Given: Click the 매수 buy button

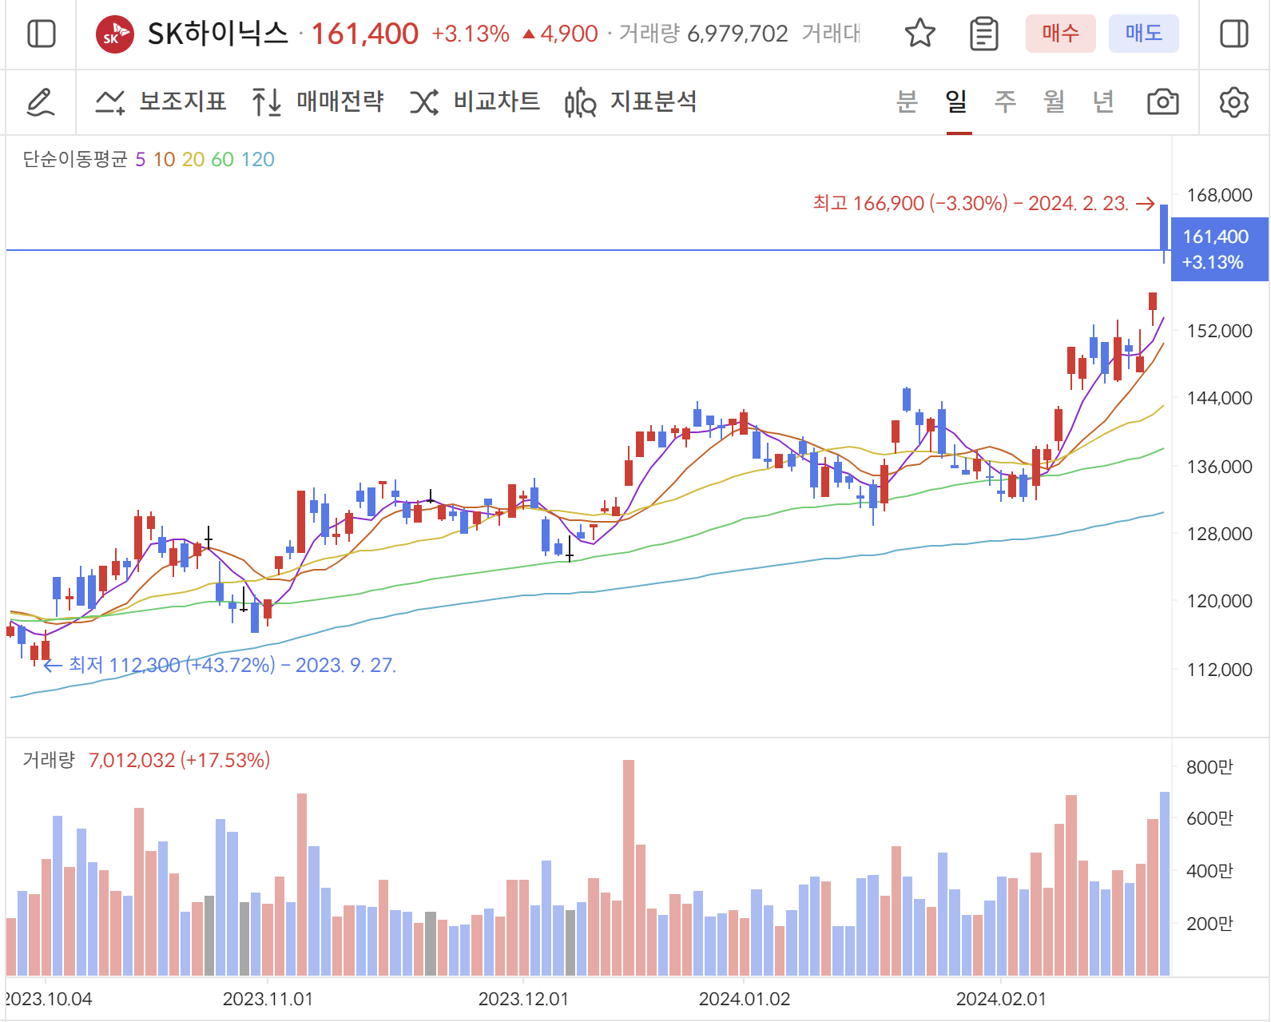Looking at the screenshot, I should (x=1061, y=34).
